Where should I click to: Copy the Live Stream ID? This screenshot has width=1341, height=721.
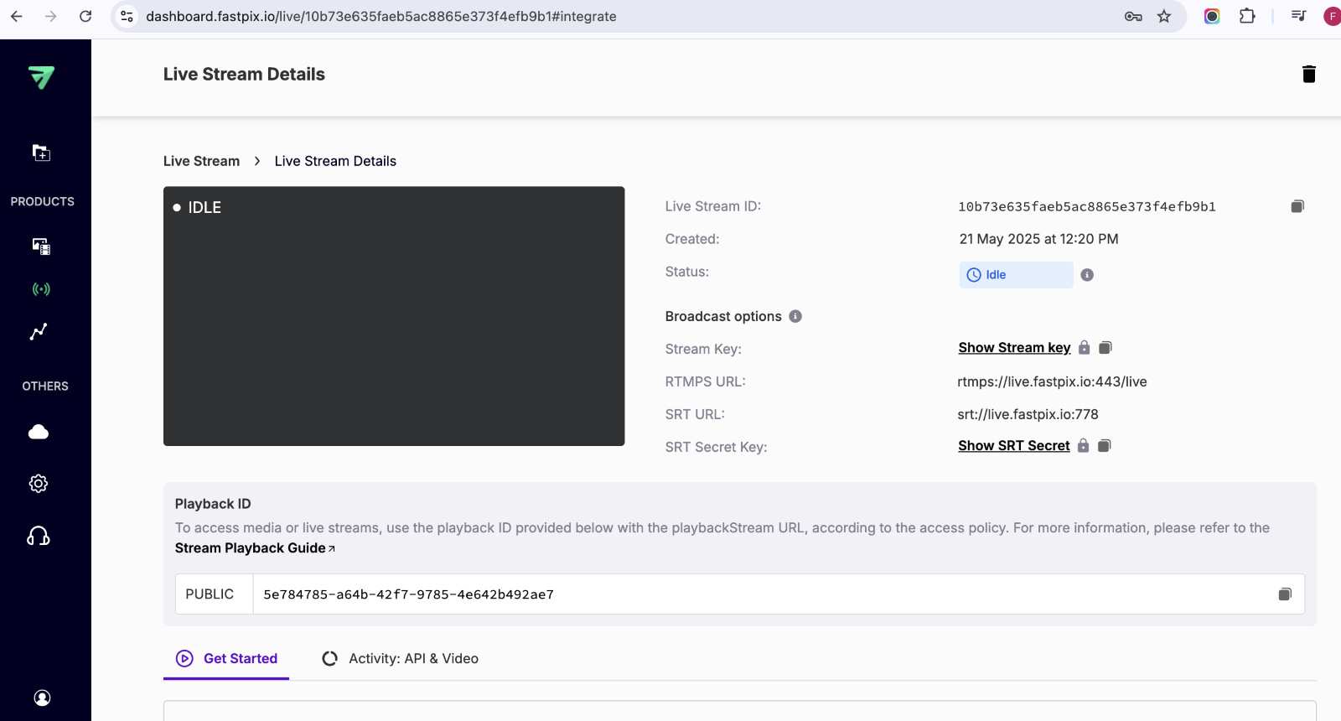[x=1297, y=206]
